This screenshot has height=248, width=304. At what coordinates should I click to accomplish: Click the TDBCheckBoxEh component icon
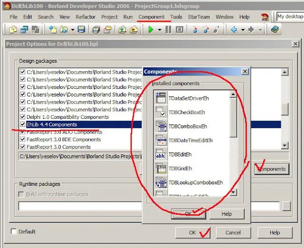[161, 112]
